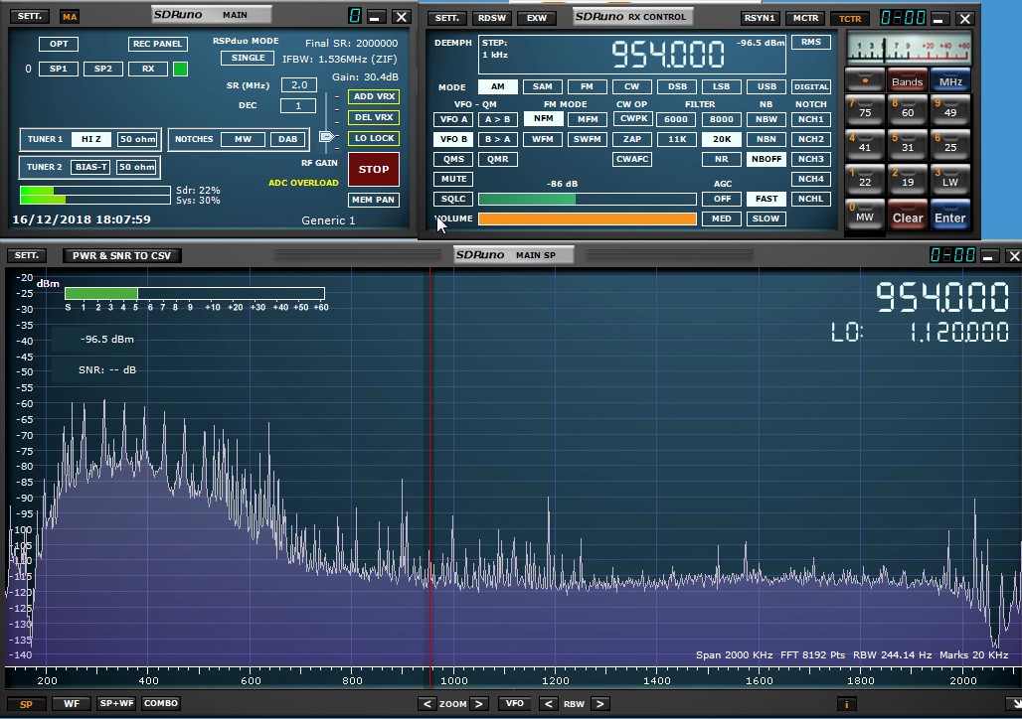Viewport: 1022px width, 719px height.
Task: Toggle the HI Z input on Tuner 1
Action: coord(91,139)
